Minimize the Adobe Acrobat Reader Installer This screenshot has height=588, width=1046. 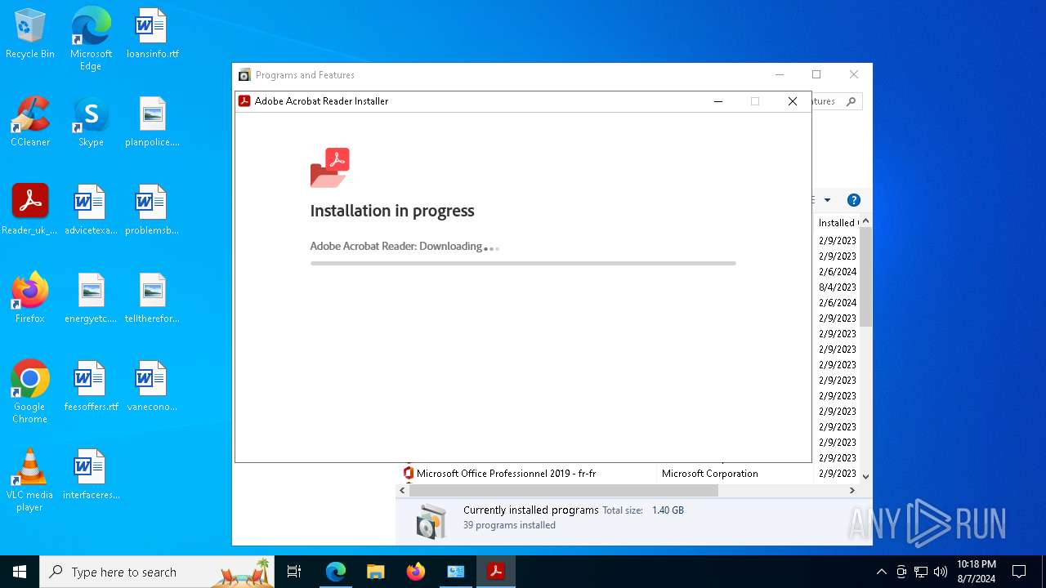point(718,101)
